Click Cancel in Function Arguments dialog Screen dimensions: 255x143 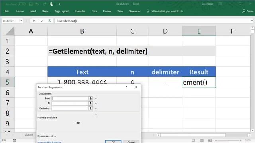(x=131, y=142)
